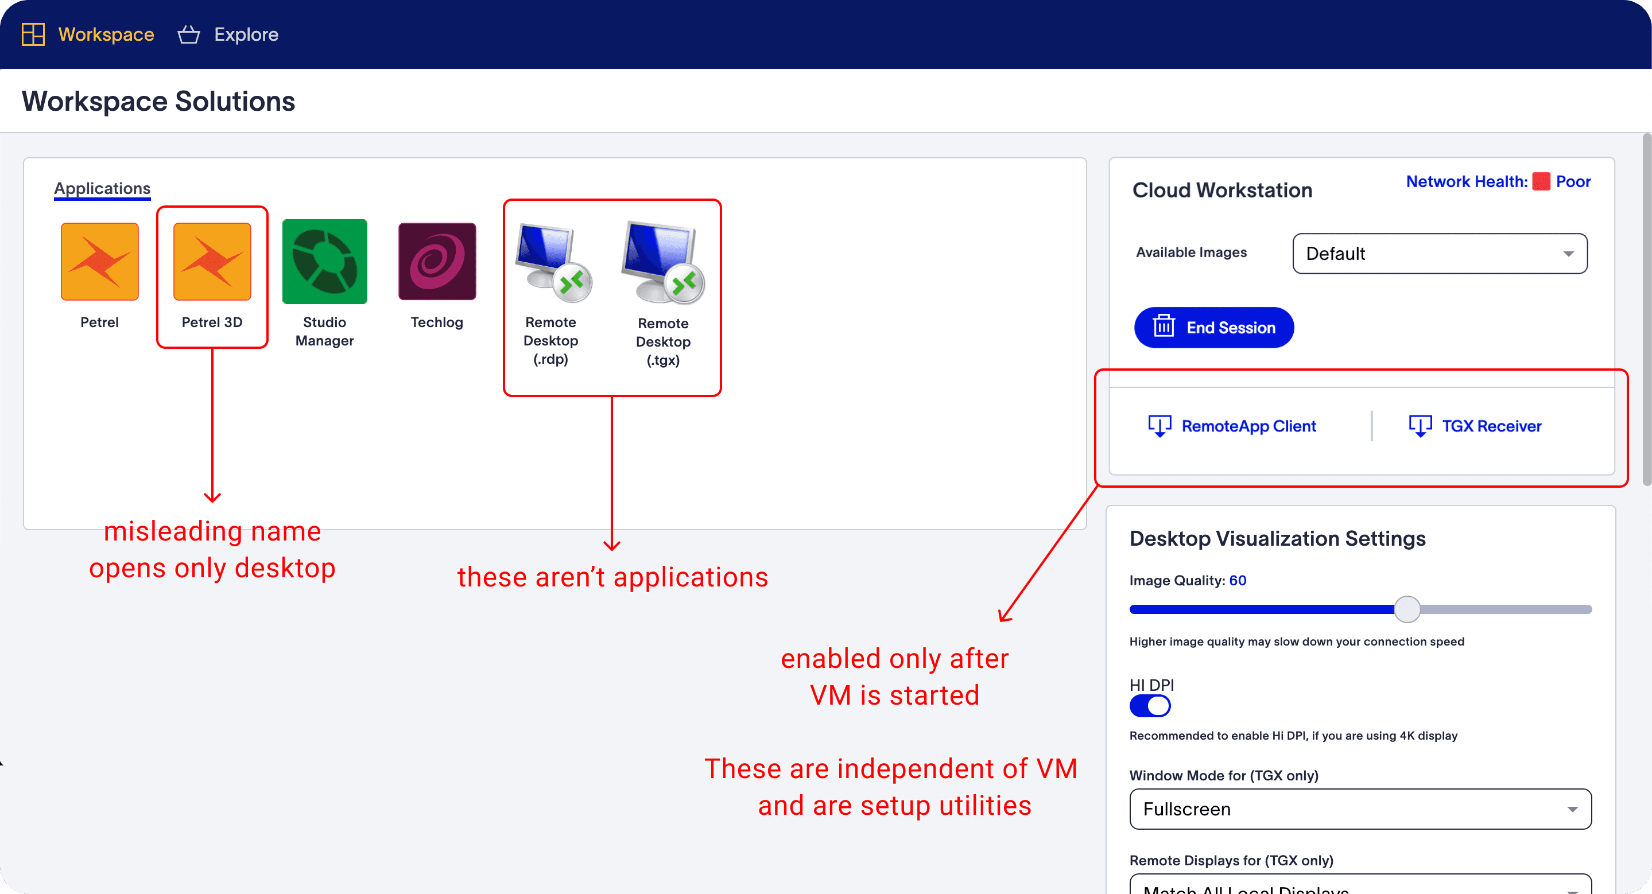Go to the Explore tab
The height and width of the screenshot is (894, 1652).
click(228, 34)
